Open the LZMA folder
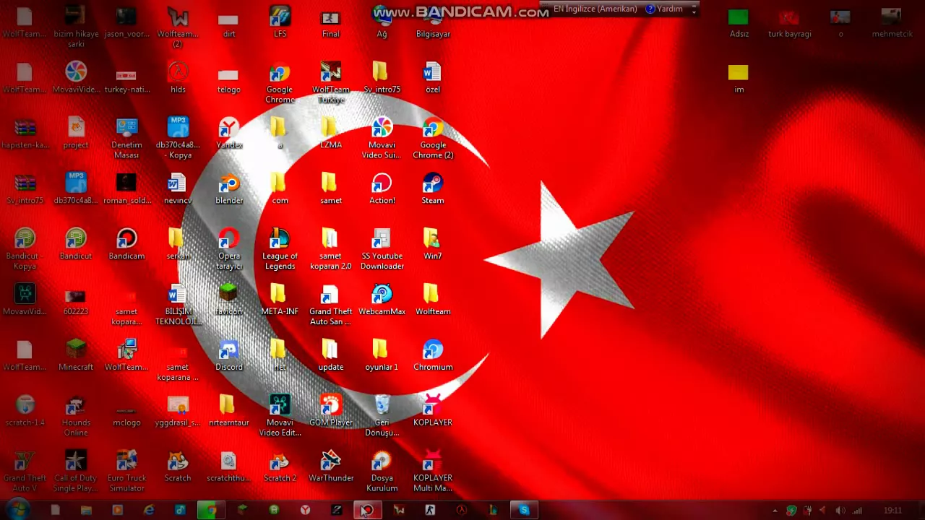925x520 pixels. coord(331,133)
